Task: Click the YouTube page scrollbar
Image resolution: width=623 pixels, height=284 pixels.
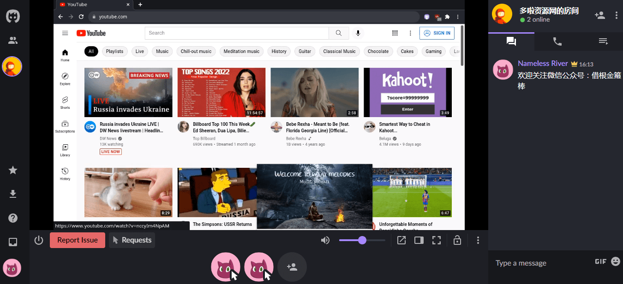Action: pos(462,46)
